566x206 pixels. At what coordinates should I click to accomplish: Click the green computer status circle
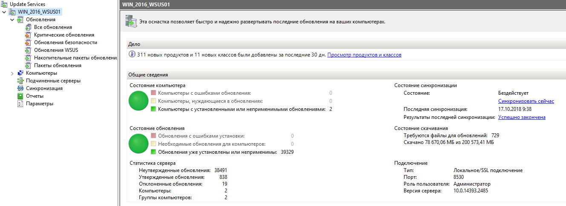coord(138,101)
